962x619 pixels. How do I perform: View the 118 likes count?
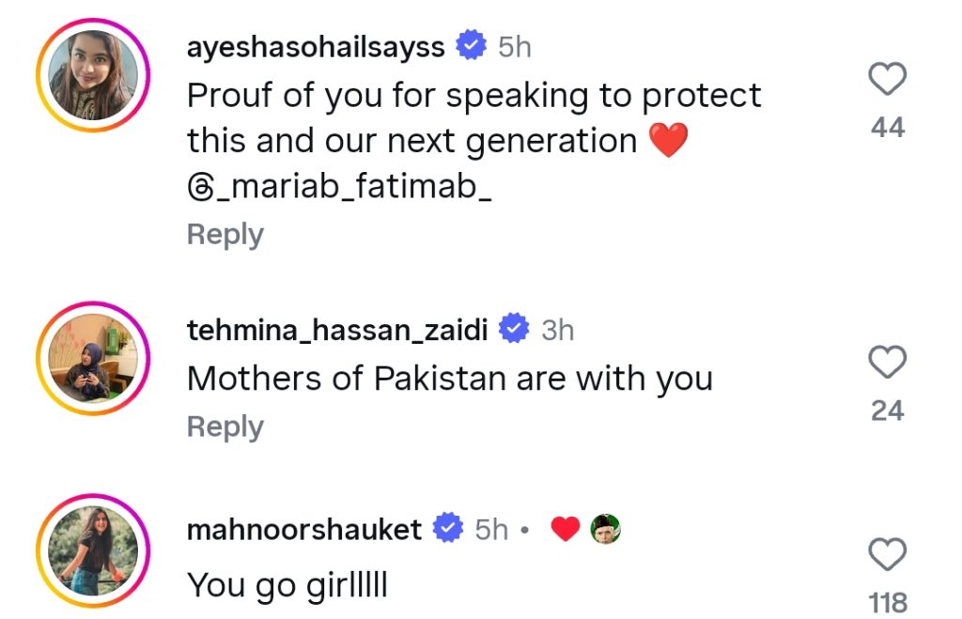tap(888, 603)
